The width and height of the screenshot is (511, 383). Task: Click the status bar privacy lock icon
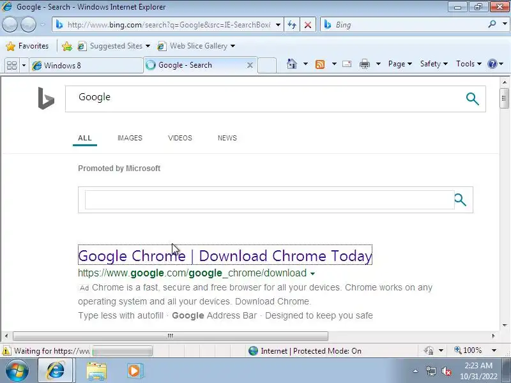pyautogui.click(x=429, y=350)
